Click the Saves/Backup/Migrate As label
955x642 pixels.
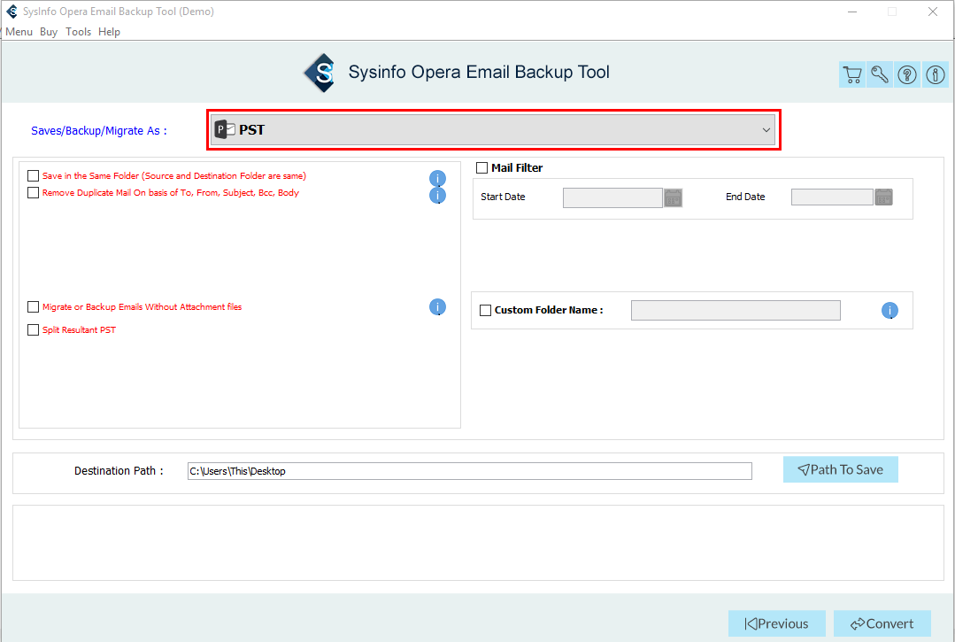pos(99,131)
